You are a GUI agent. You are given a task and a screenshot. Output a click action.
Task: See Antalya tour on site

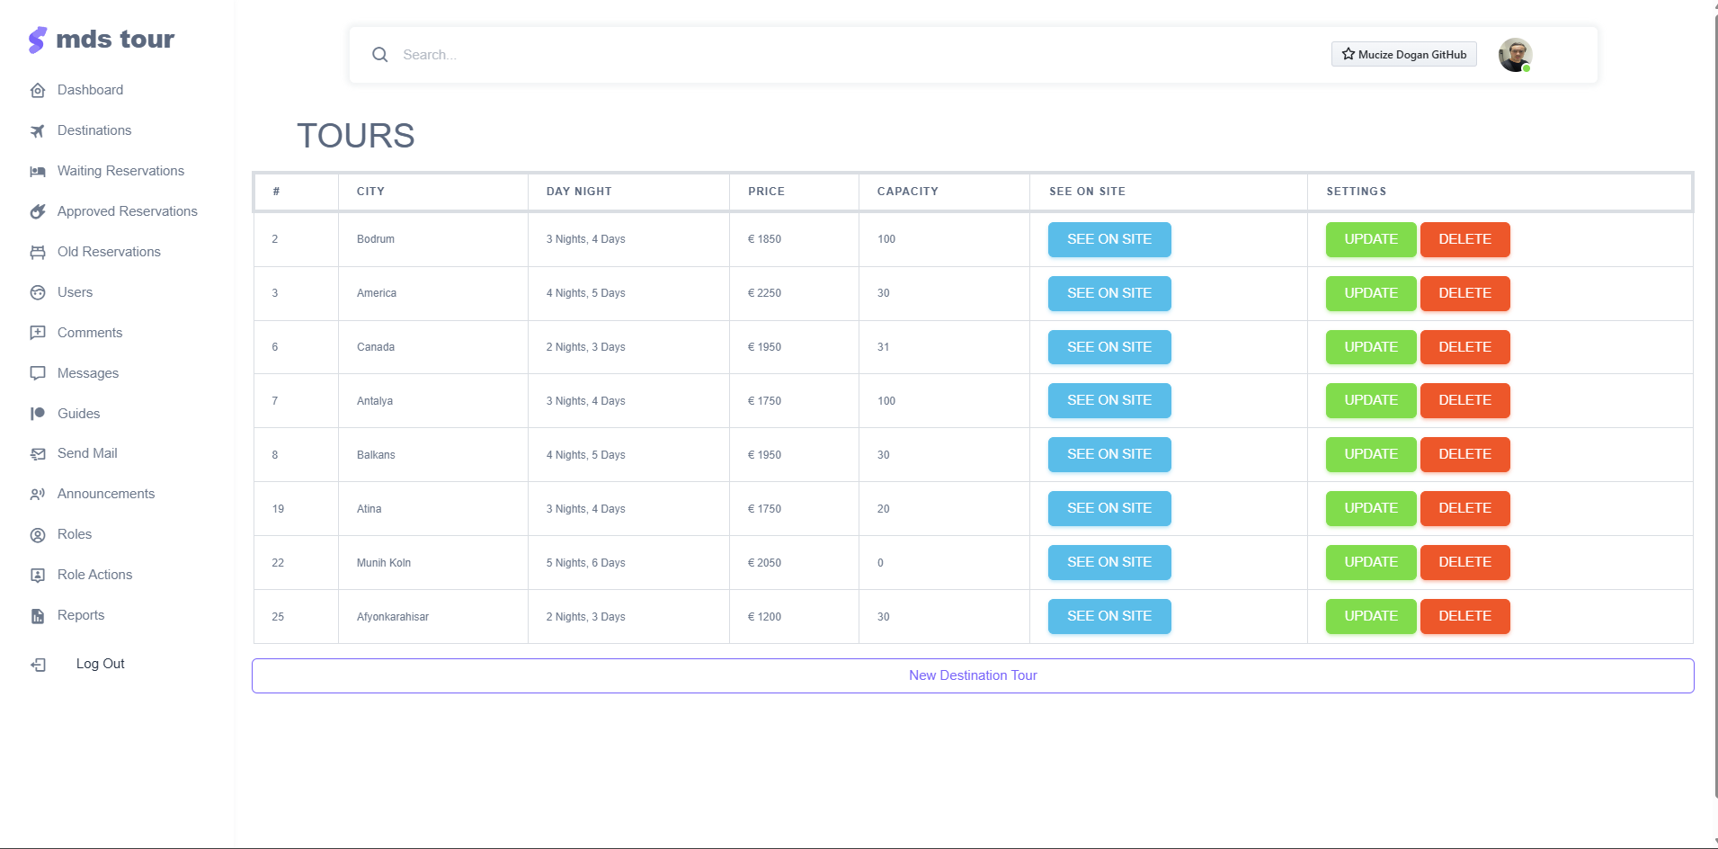point(1109,400)
